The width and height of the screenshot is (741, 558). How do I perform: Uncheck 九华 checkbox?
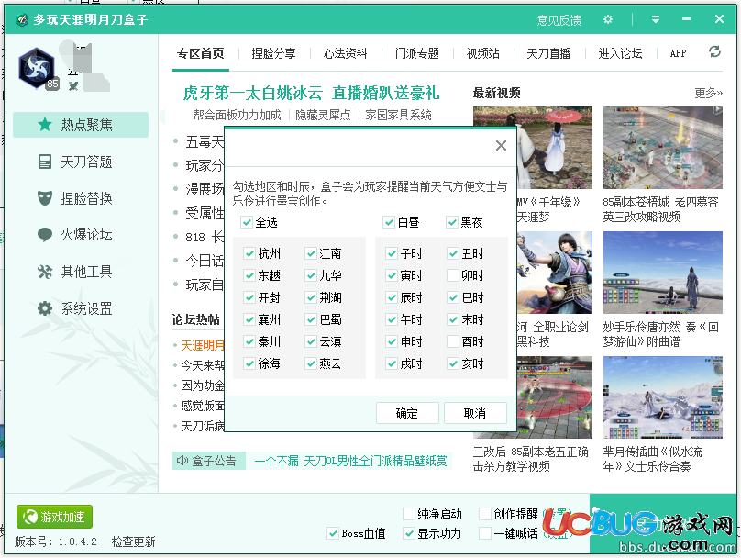311,275
